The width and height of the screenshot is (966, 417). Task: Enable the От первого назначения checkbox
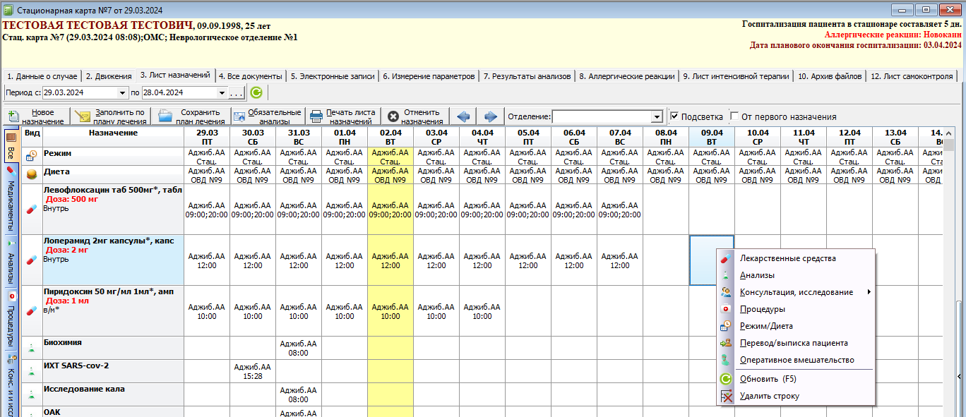[735, 116]
